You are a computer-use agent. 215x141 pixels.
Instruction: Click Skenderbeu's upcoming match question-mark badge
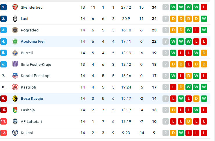pyautogui.click(x=166, y=7)
